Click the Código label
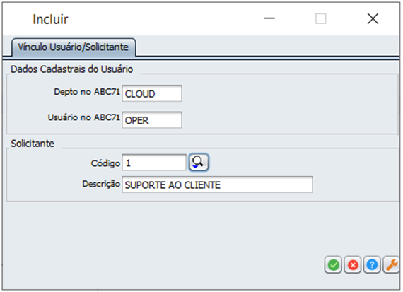The width and height of the screenshot is (403, 292). (105, 163)
